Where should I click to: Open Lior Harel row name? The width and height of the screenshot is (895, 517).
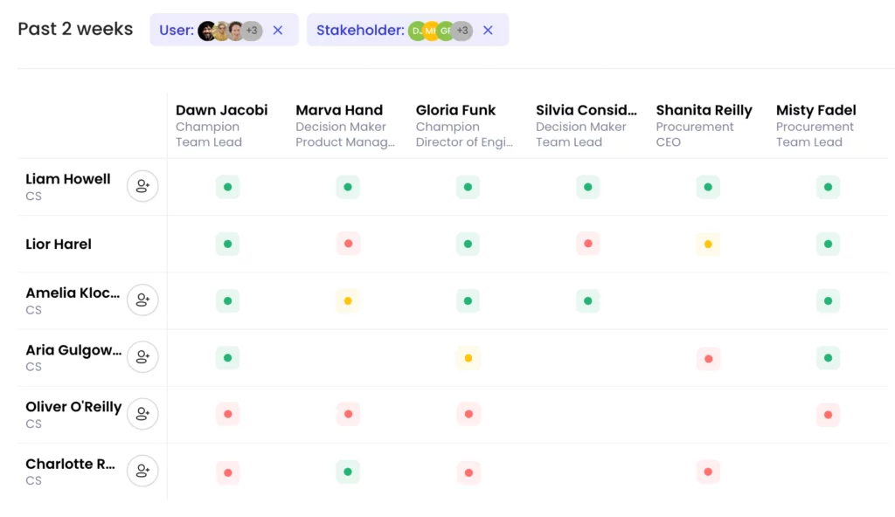pyautogui.click(x=59, y=245)
